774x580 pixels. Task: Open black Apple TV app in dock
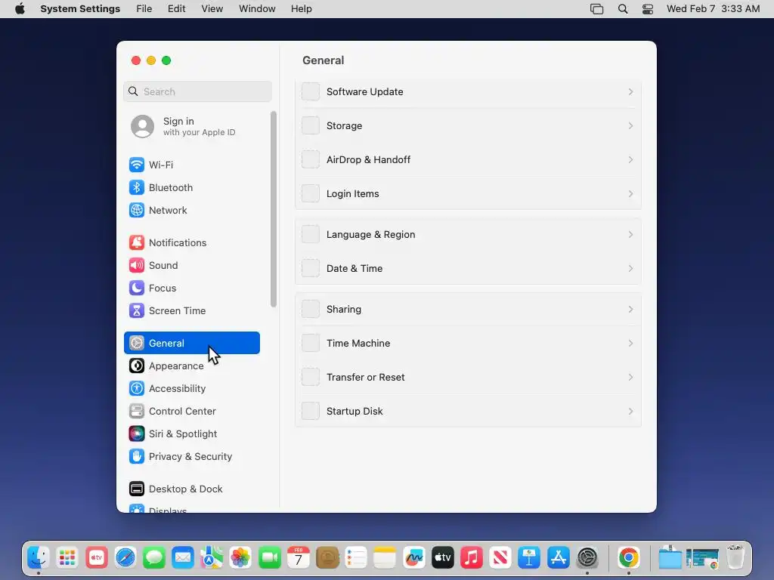click(x=443, y=558)
